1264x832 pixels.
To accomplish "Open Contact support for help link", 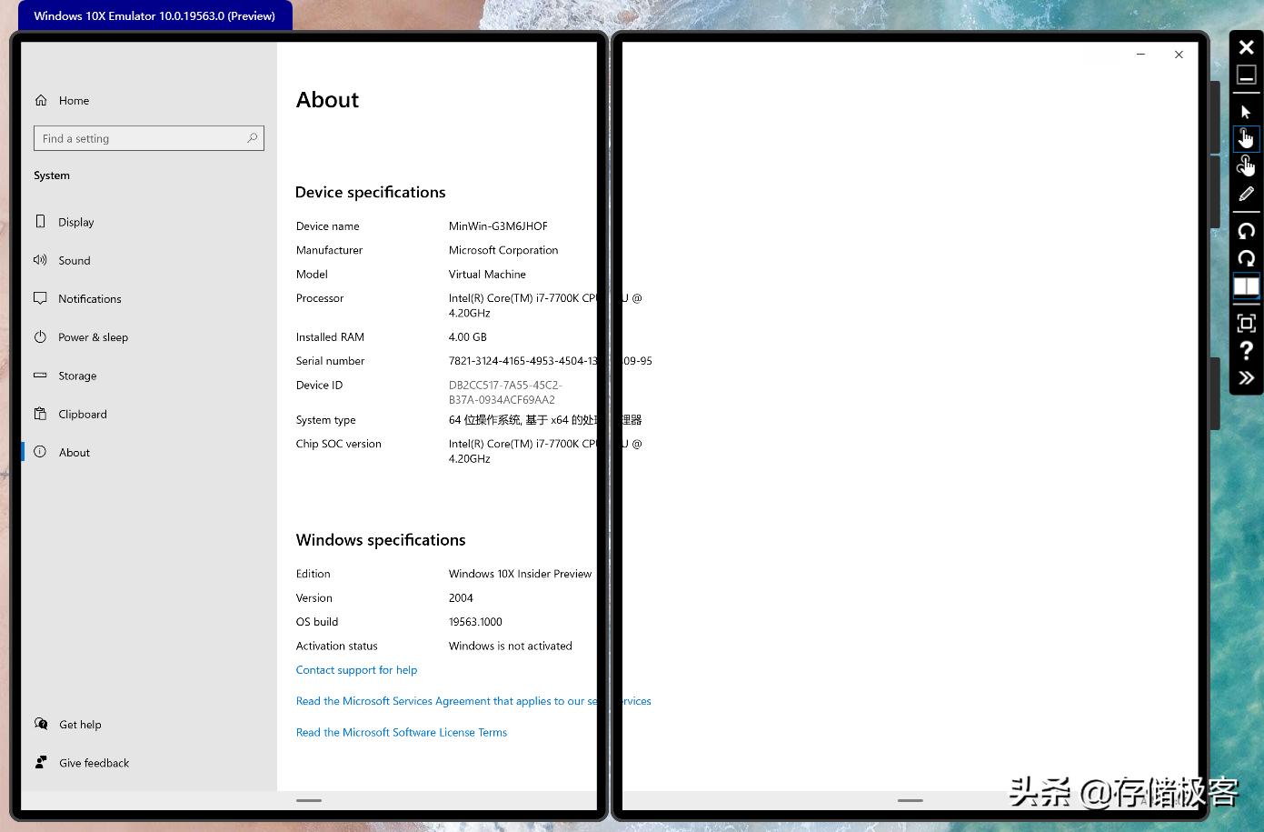I will point(356,670).
